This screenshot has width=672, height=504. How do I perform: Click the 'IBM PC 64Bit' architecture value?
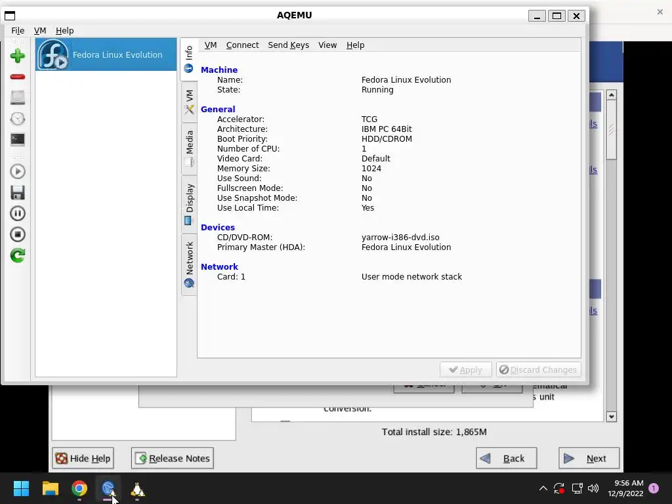click(x=387, y=129)
